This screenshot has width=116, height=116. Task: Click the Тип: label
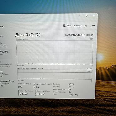pos(55,94)
